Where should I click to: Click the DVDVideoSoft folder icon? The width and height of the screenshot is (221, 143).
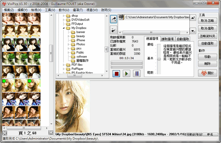coord(68,20)
